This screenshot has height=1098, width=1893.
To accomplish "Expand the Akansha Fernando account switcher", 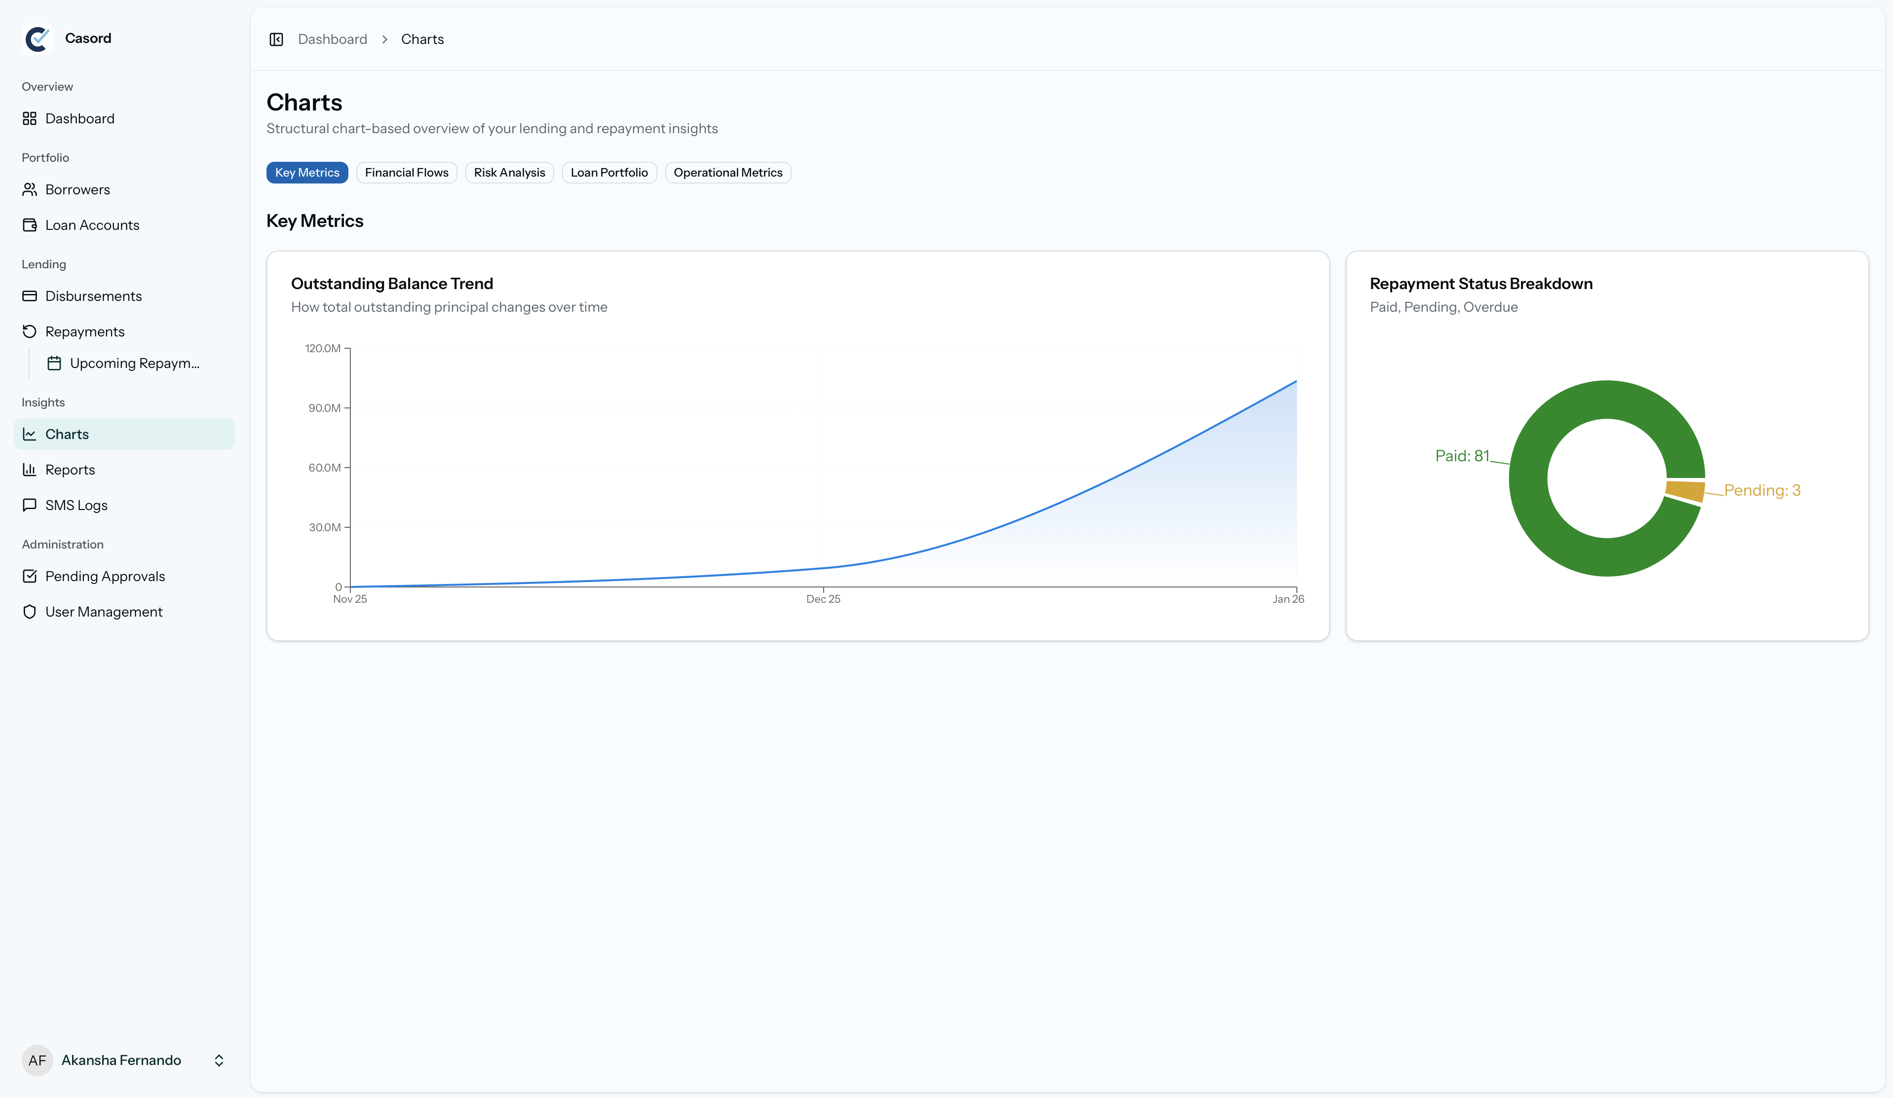I will click(x=219, y=1060).
